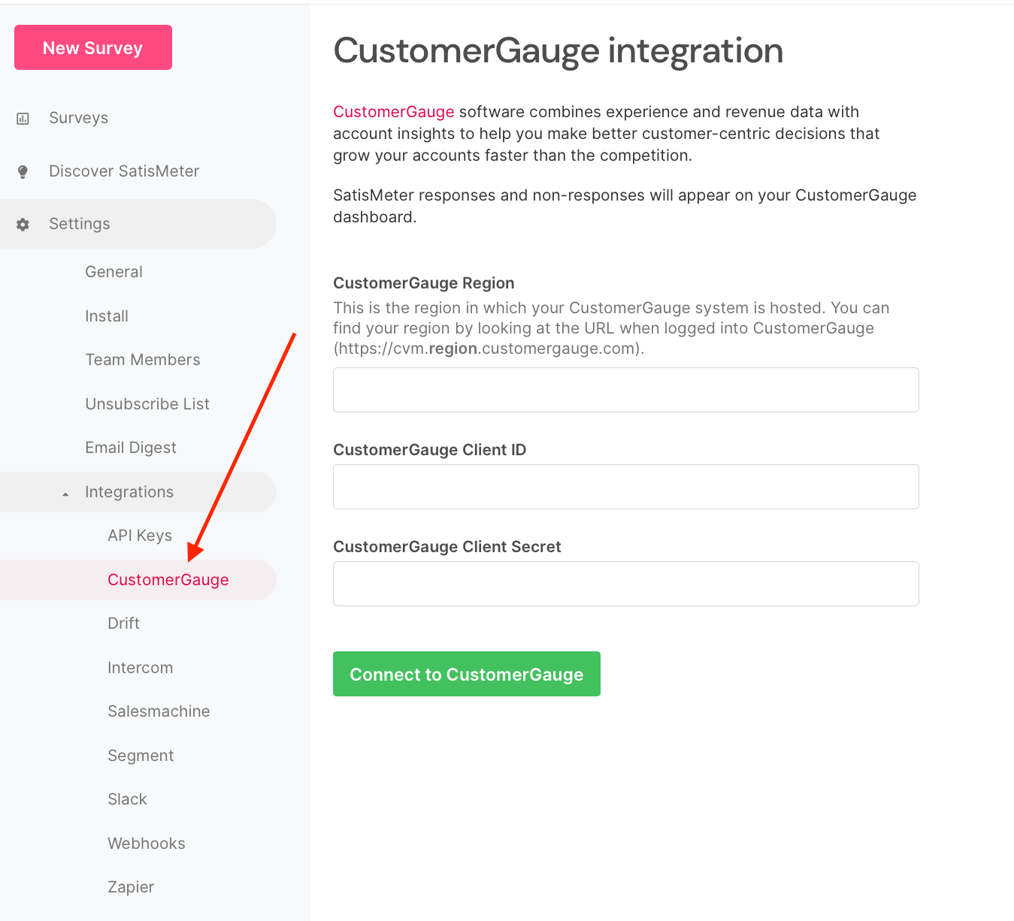Open Slack integration
1014x921 pixels.
pos(128,799)
